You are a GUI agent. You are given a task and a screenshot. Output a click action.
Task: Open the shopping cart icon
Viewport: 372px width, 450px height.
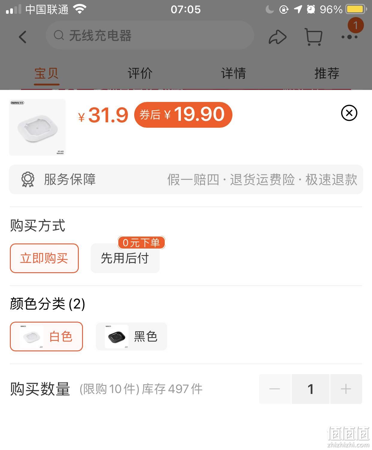pos(313,37)
